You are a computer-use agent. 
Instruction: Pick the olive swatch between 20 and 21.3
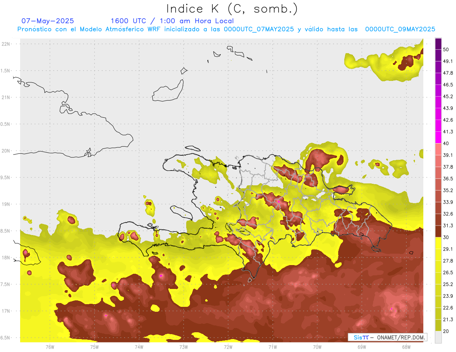coord(438,325)
